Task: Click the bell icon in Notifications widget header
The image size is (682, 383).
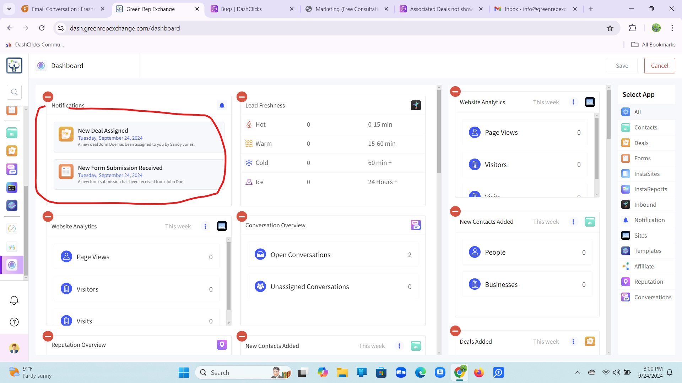Action: pyautogui.click(x=222, y=105)
